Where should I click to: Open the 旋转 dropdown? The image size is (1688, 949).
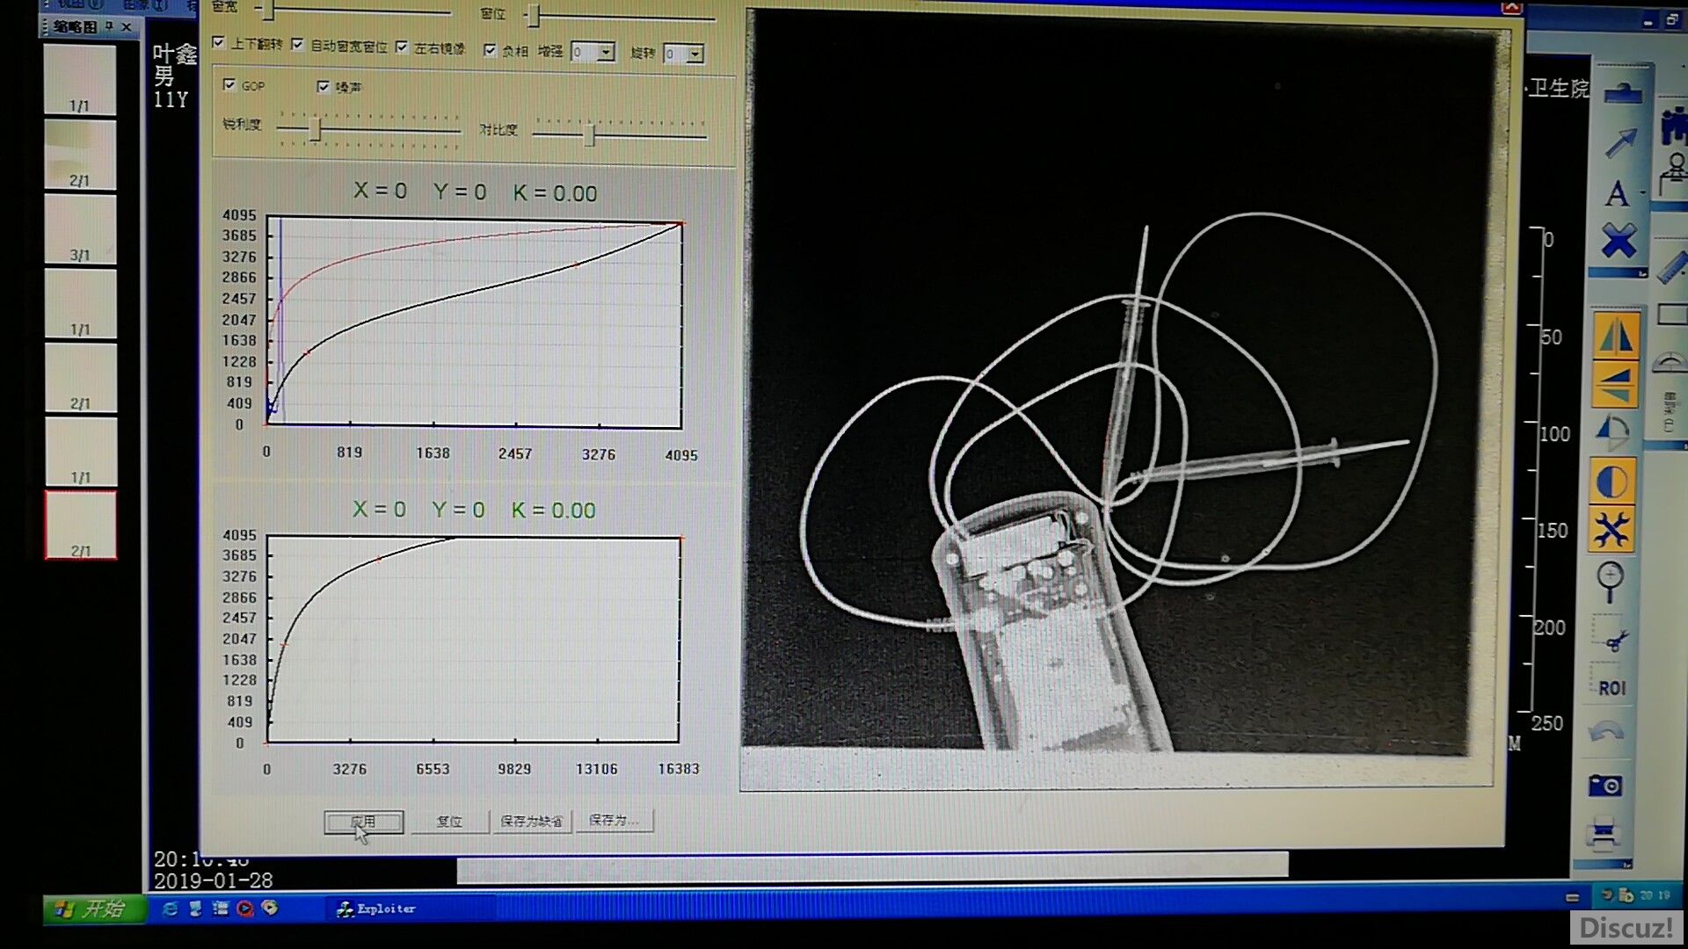click(695, 54)
